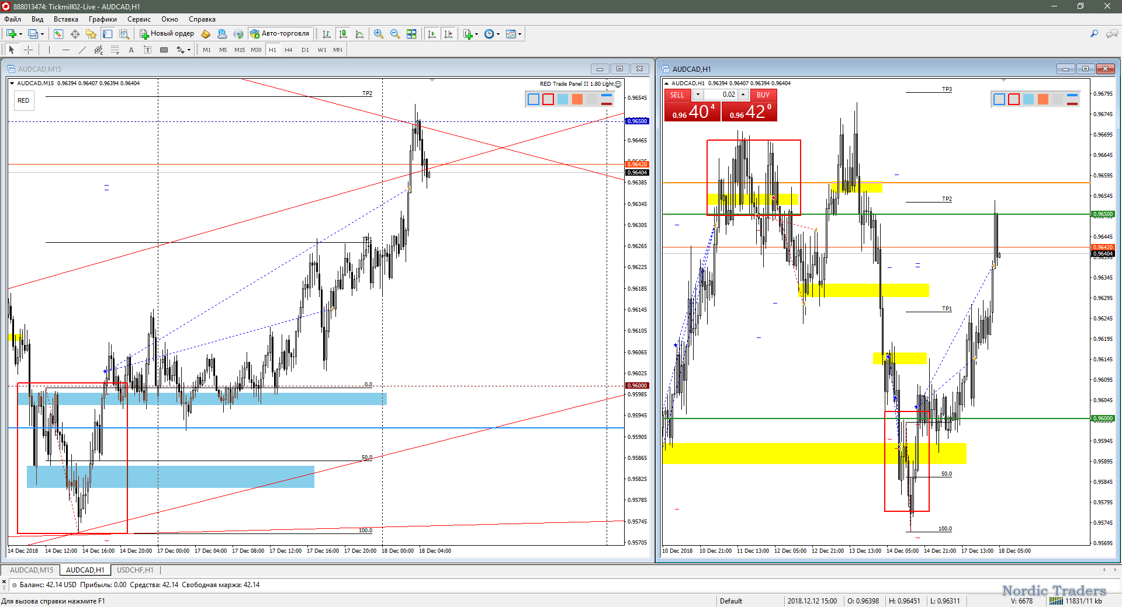Image resolution: width=1122 pixels, height=607 pixels.
Task: Toggle the Data Window crosshair icon
Action: click(x=75, y=34)
